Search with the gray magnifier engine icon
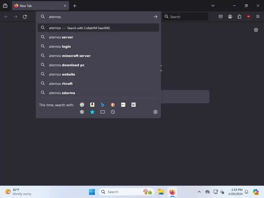 (82, 112)
